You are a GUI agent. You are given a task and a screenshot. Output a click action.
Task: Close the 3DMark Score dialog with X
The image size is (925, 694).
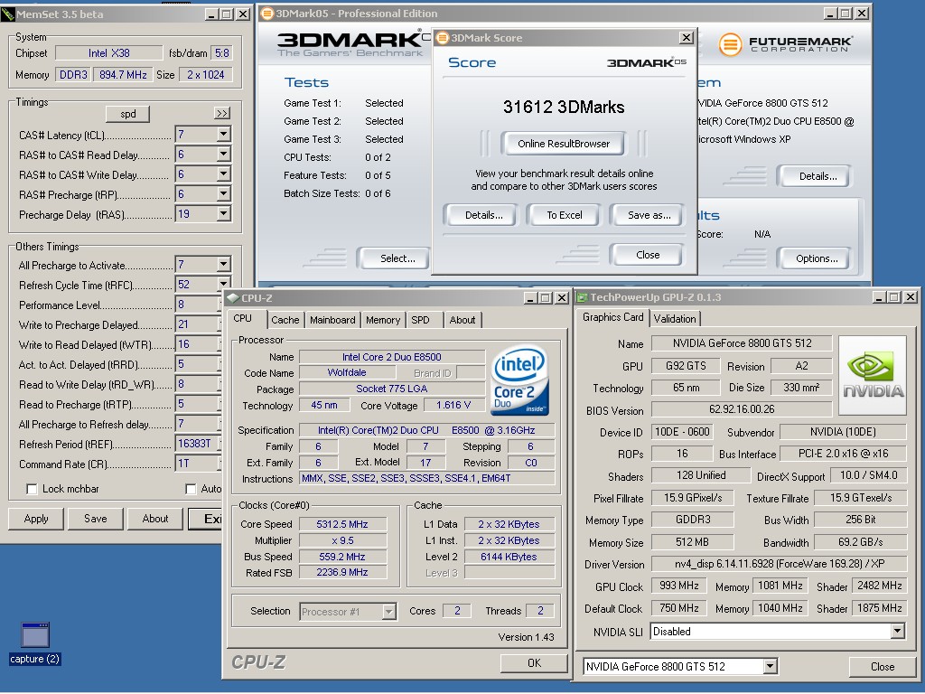[x=687, y=38]
